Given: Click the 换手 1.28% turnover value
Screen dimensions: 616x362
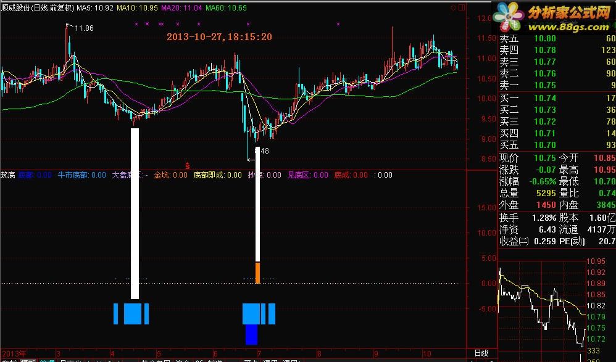Looking at the screenshot, I should coord(544,218).
